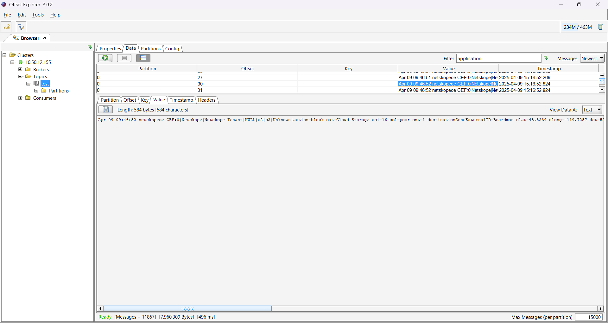The height and width of the screenshot is (323, 608).
Task: Click the garbage collect trash icon
Action: pyautogui.click(x=600, y=27)
